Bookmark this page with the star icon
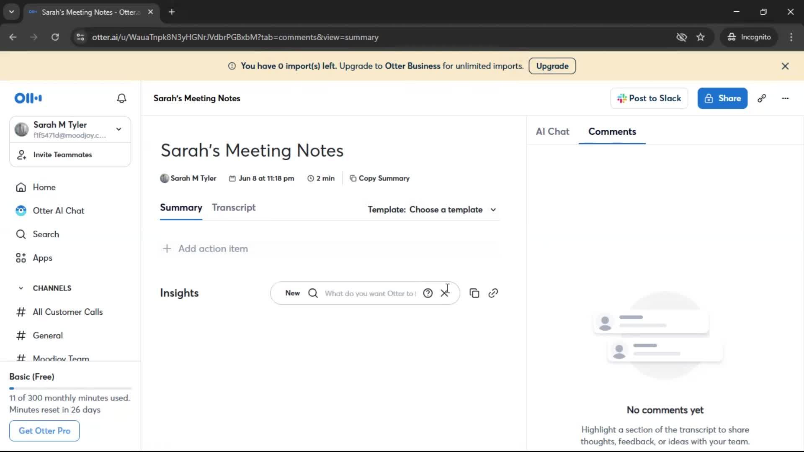Image resolution: width=804 pixels, height=452 pixels. point(701,37)
